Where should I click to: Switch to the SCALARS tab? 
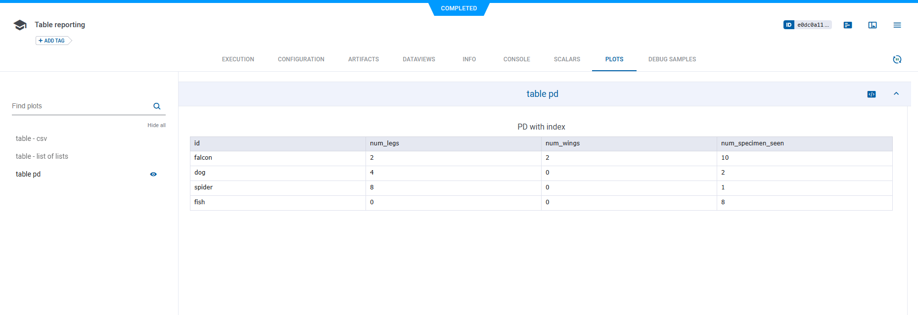pos(567,59)
